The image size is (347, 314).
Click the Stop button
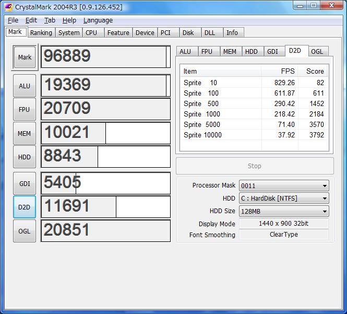point(255,166)
